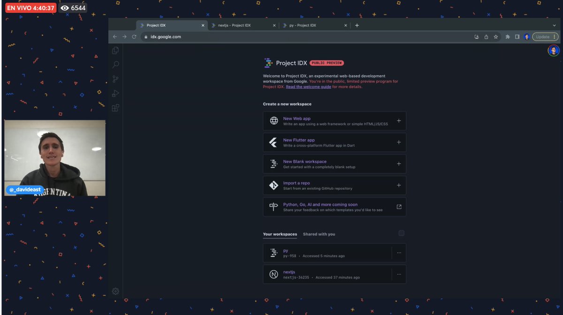The width and height of the screenshot is (563, 315).
Task: Click the PUBLIC PREVIEW badge
Action: 327,63
